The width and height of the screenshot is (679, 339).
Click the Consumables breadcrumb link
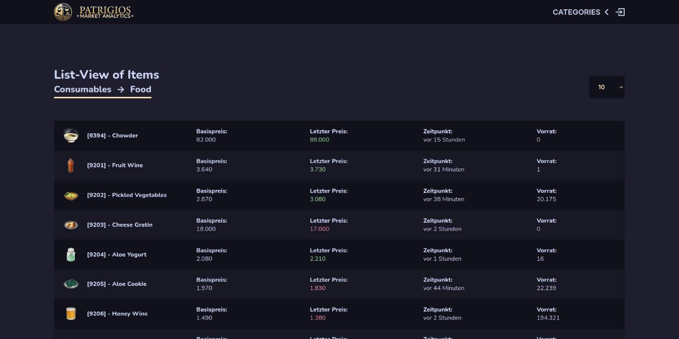click(x=83, y=89)
